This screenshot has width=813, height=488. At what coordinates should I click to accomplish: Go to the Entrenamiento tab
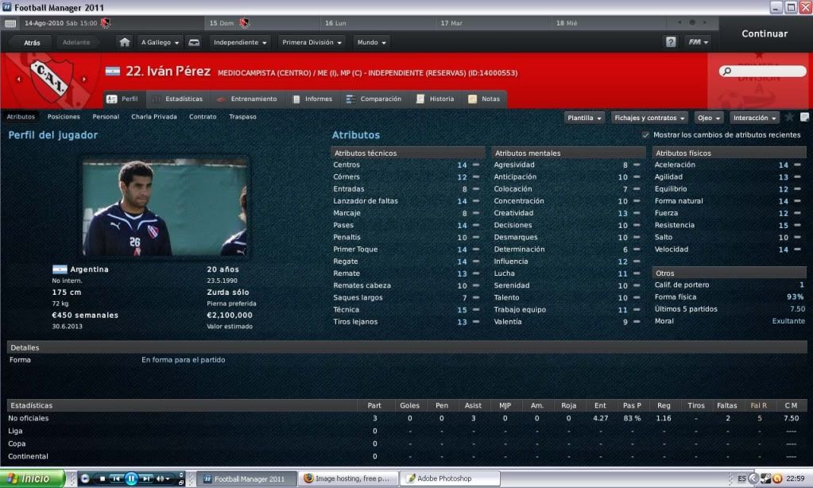247,99
